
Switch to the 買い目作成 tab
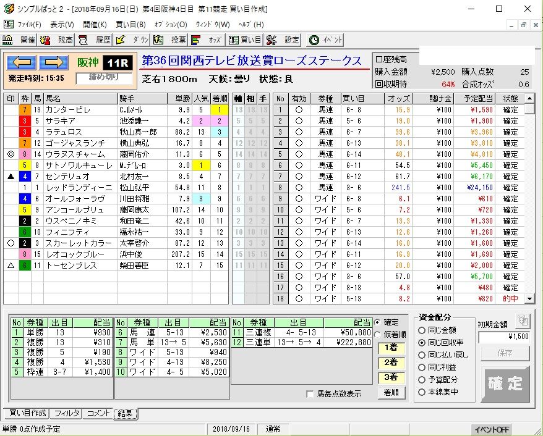point(27,413)
